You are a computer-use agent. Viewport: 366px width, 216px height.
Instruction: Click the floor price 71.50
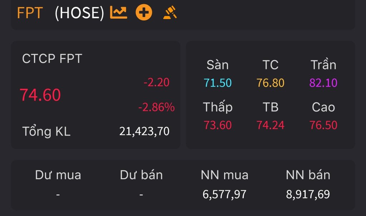coord(218,83)
